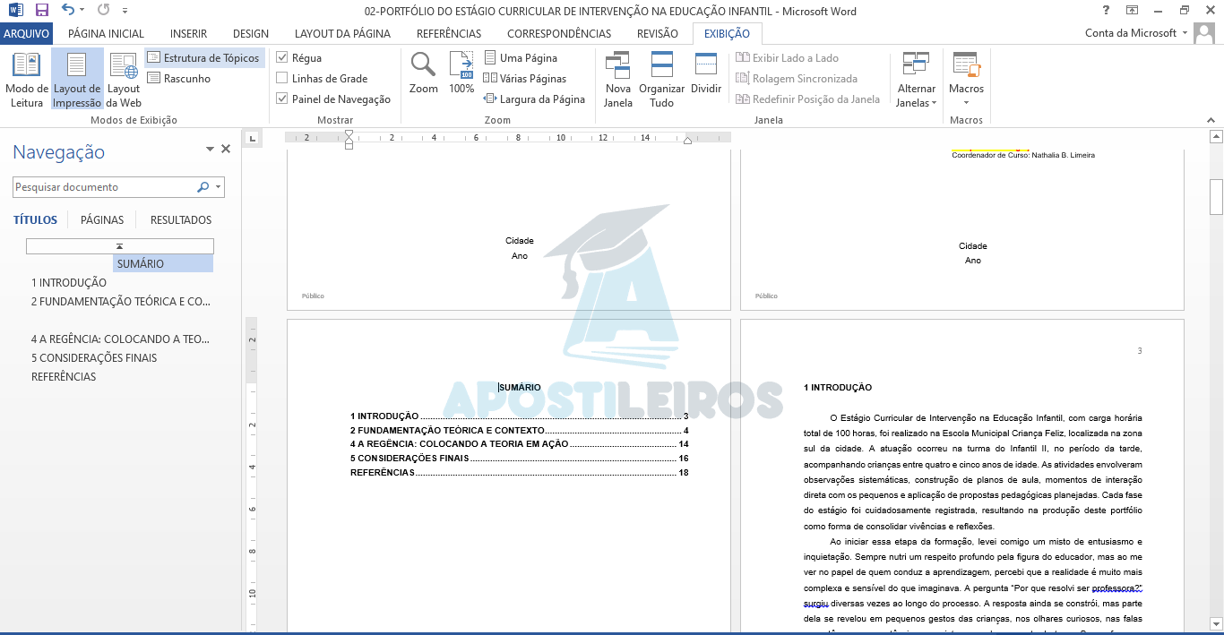Set zoom to 100%
1224x635 pixels.
pos(461,73)
